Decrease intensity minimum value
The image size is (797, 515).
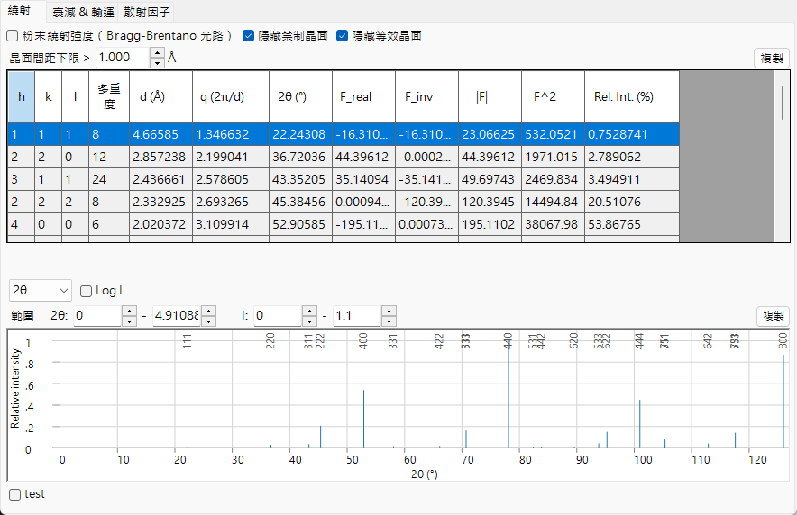(x=309, y=321)
